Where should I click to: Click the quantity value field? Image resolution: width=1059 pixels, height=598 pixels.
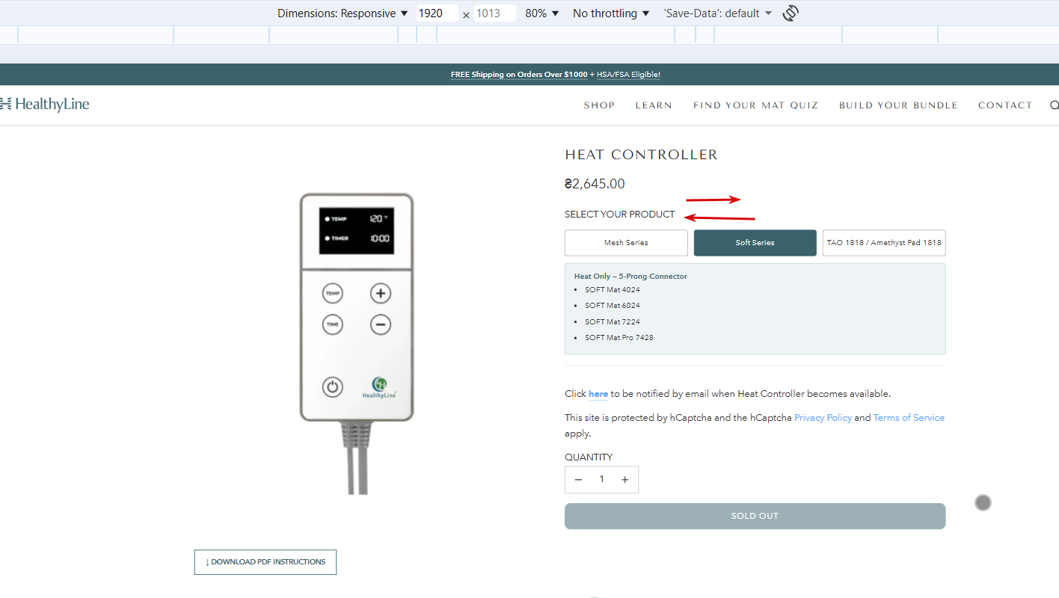(601, 480)
